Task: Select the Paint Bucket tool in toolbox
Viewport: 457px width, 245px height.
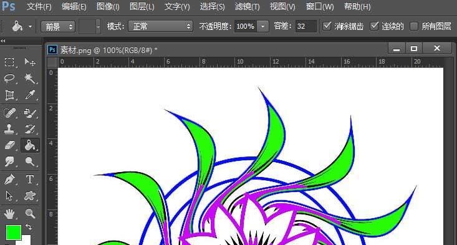Action: [30, 145]
